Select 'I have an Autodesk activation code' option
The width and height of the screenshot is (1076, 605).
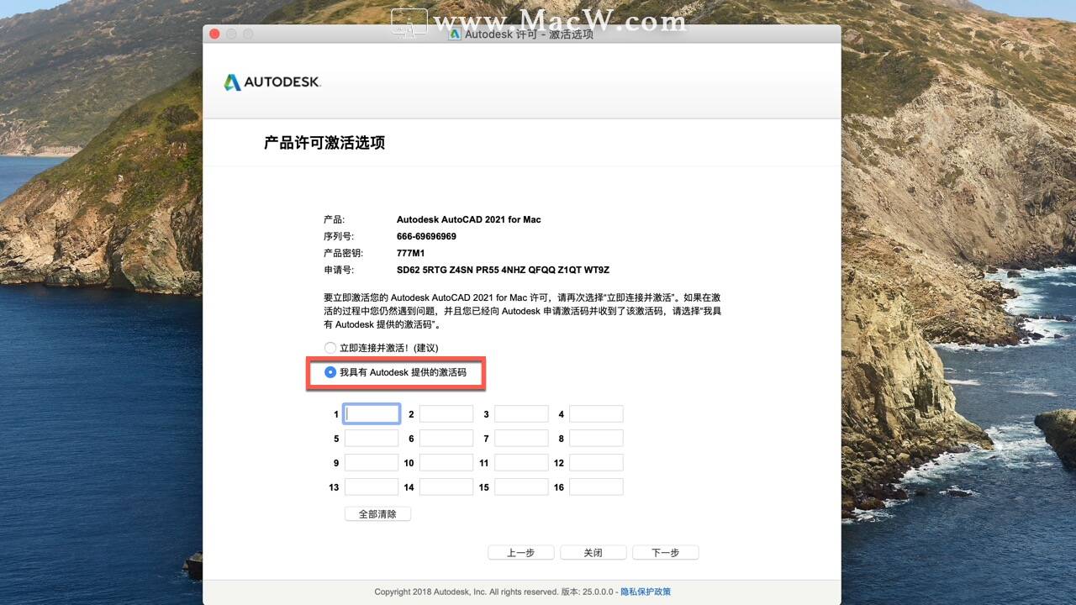tap(330, 371)
